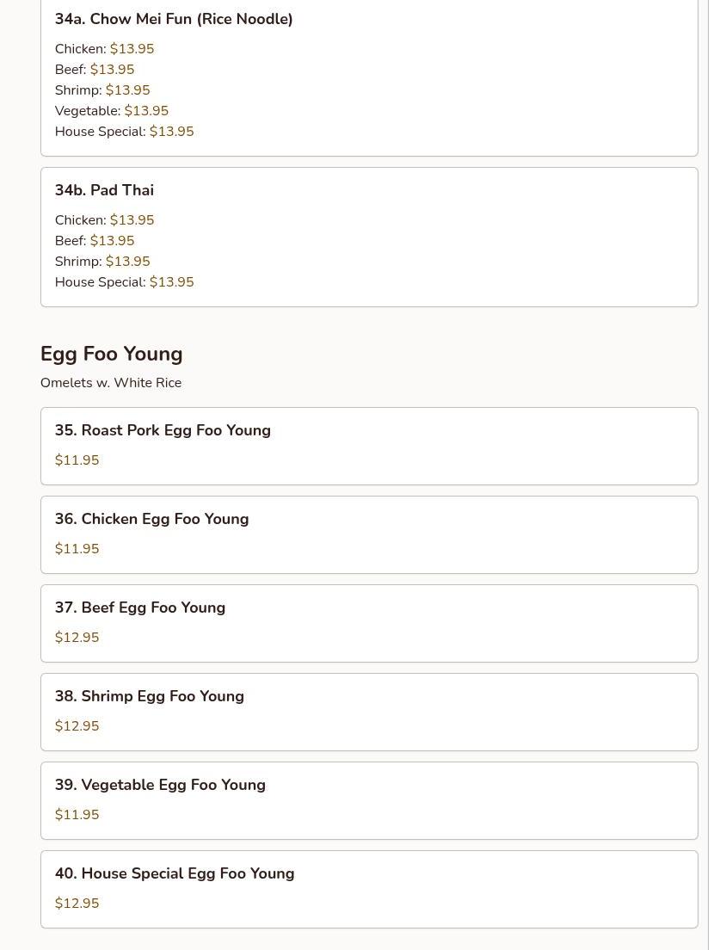This screenshot has width=726, height=950.
Task: Click the 34a. Chow Mei Fun heading
Action: pyautogui.click(x=174, y=19)
